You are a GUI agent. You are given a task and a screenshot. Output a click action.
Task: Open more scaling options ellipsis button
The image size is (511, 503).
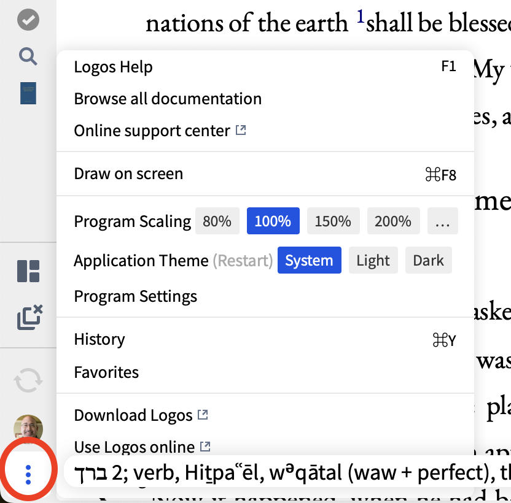click(443, 221)
